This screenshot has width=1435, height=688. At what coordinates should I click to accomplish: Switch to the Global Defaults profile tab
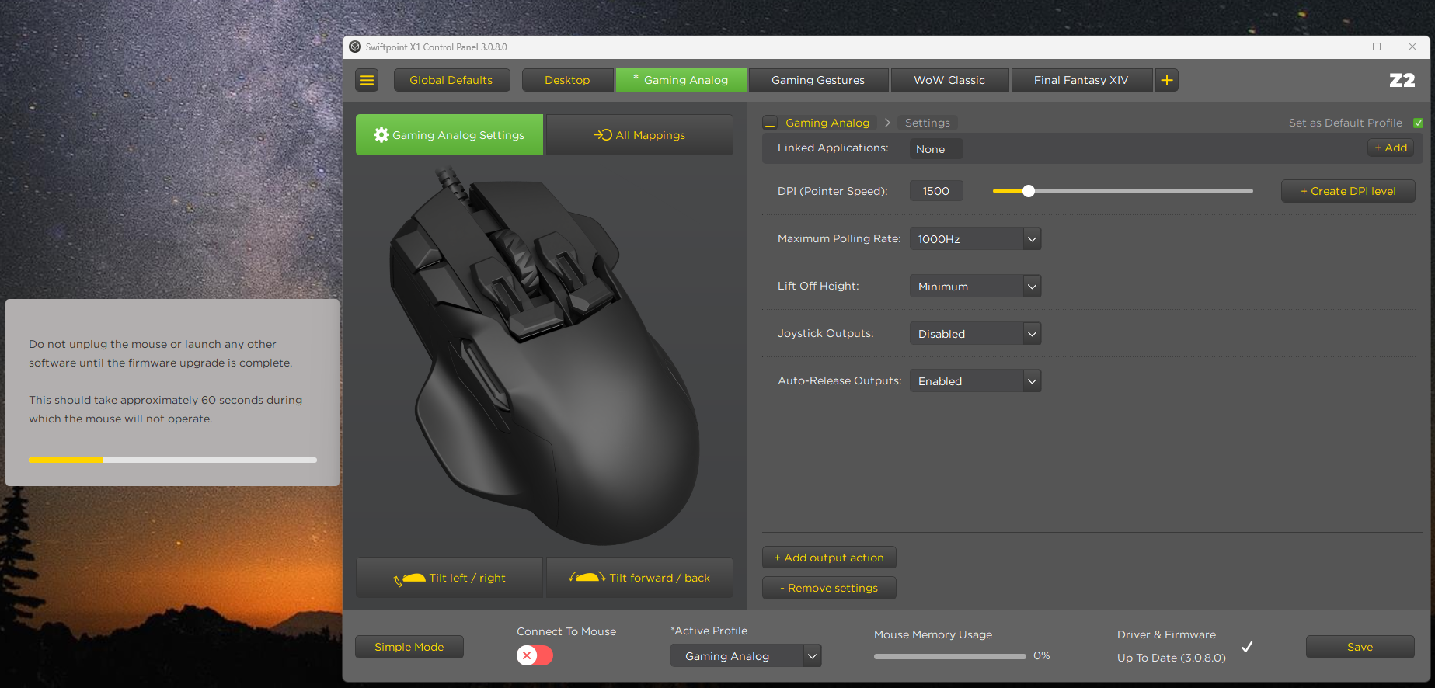(451, 80)
